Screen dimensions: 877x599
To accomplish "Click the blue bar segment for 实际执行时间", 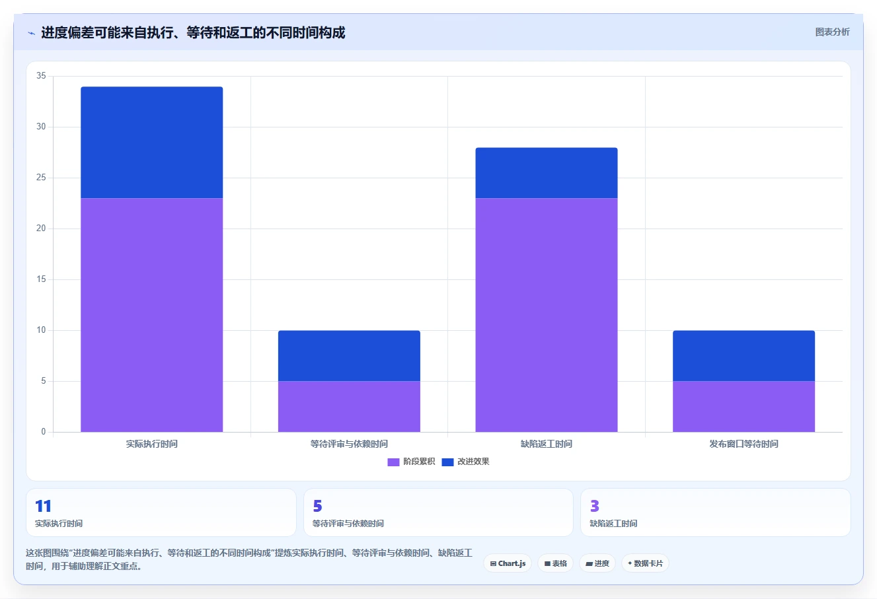I will tap(152, 142).
